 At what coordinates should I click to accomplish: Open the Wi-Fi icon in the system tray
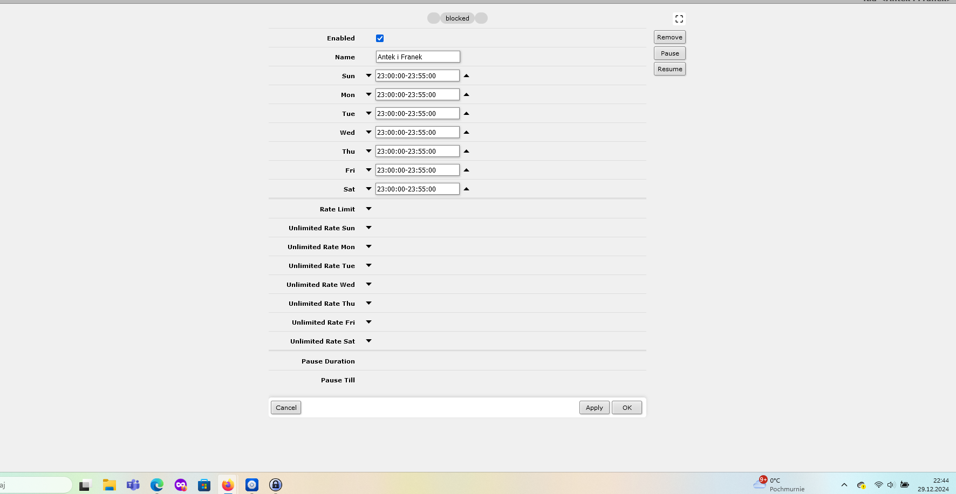878,485
